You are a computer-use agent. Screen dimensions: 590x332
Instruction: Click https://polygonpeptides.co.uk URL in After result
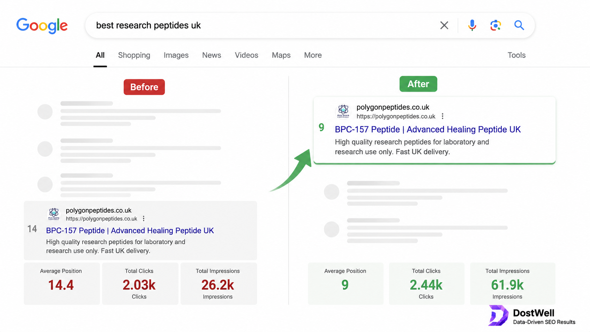pos(396,116)
